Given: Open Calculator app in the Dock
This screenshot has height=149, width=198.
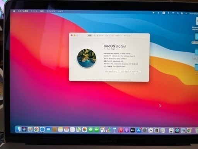Looking at the screenshot, I should [x=157, y=130].
